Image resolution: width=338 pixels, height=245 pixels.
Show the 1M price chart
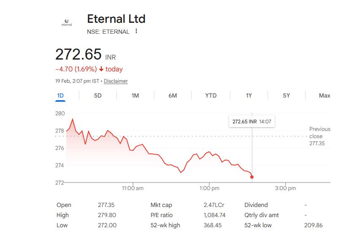click(x=135, y=95)
